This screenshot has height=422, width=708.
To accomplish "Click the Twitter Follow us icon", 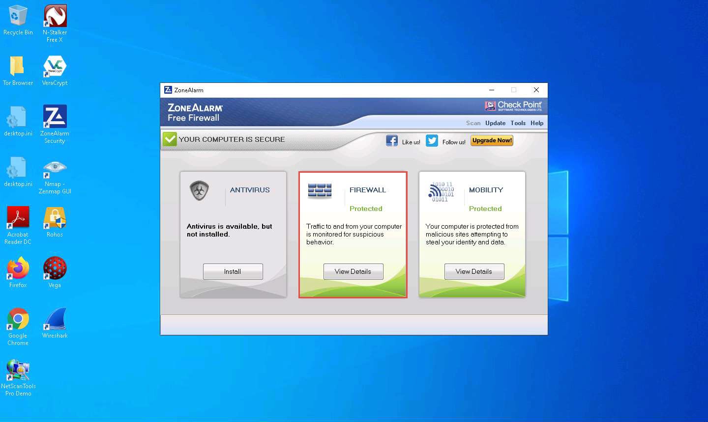I will [432, 141].
